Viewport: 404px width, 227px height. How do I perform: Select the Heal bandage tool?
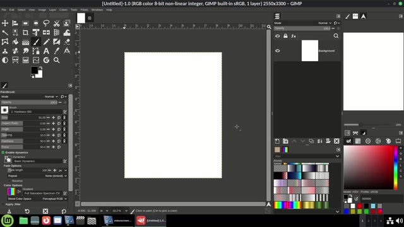click(x=15, y=51)
